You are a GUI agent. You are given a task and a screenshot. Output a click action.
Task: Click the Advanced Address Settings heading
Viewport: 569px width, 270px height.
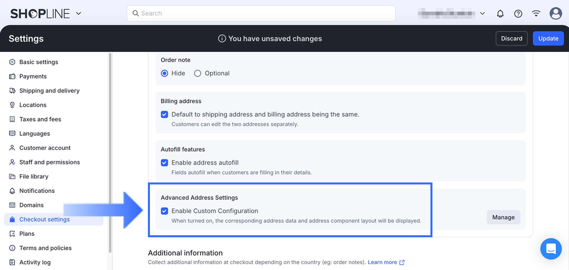[199, 197]
